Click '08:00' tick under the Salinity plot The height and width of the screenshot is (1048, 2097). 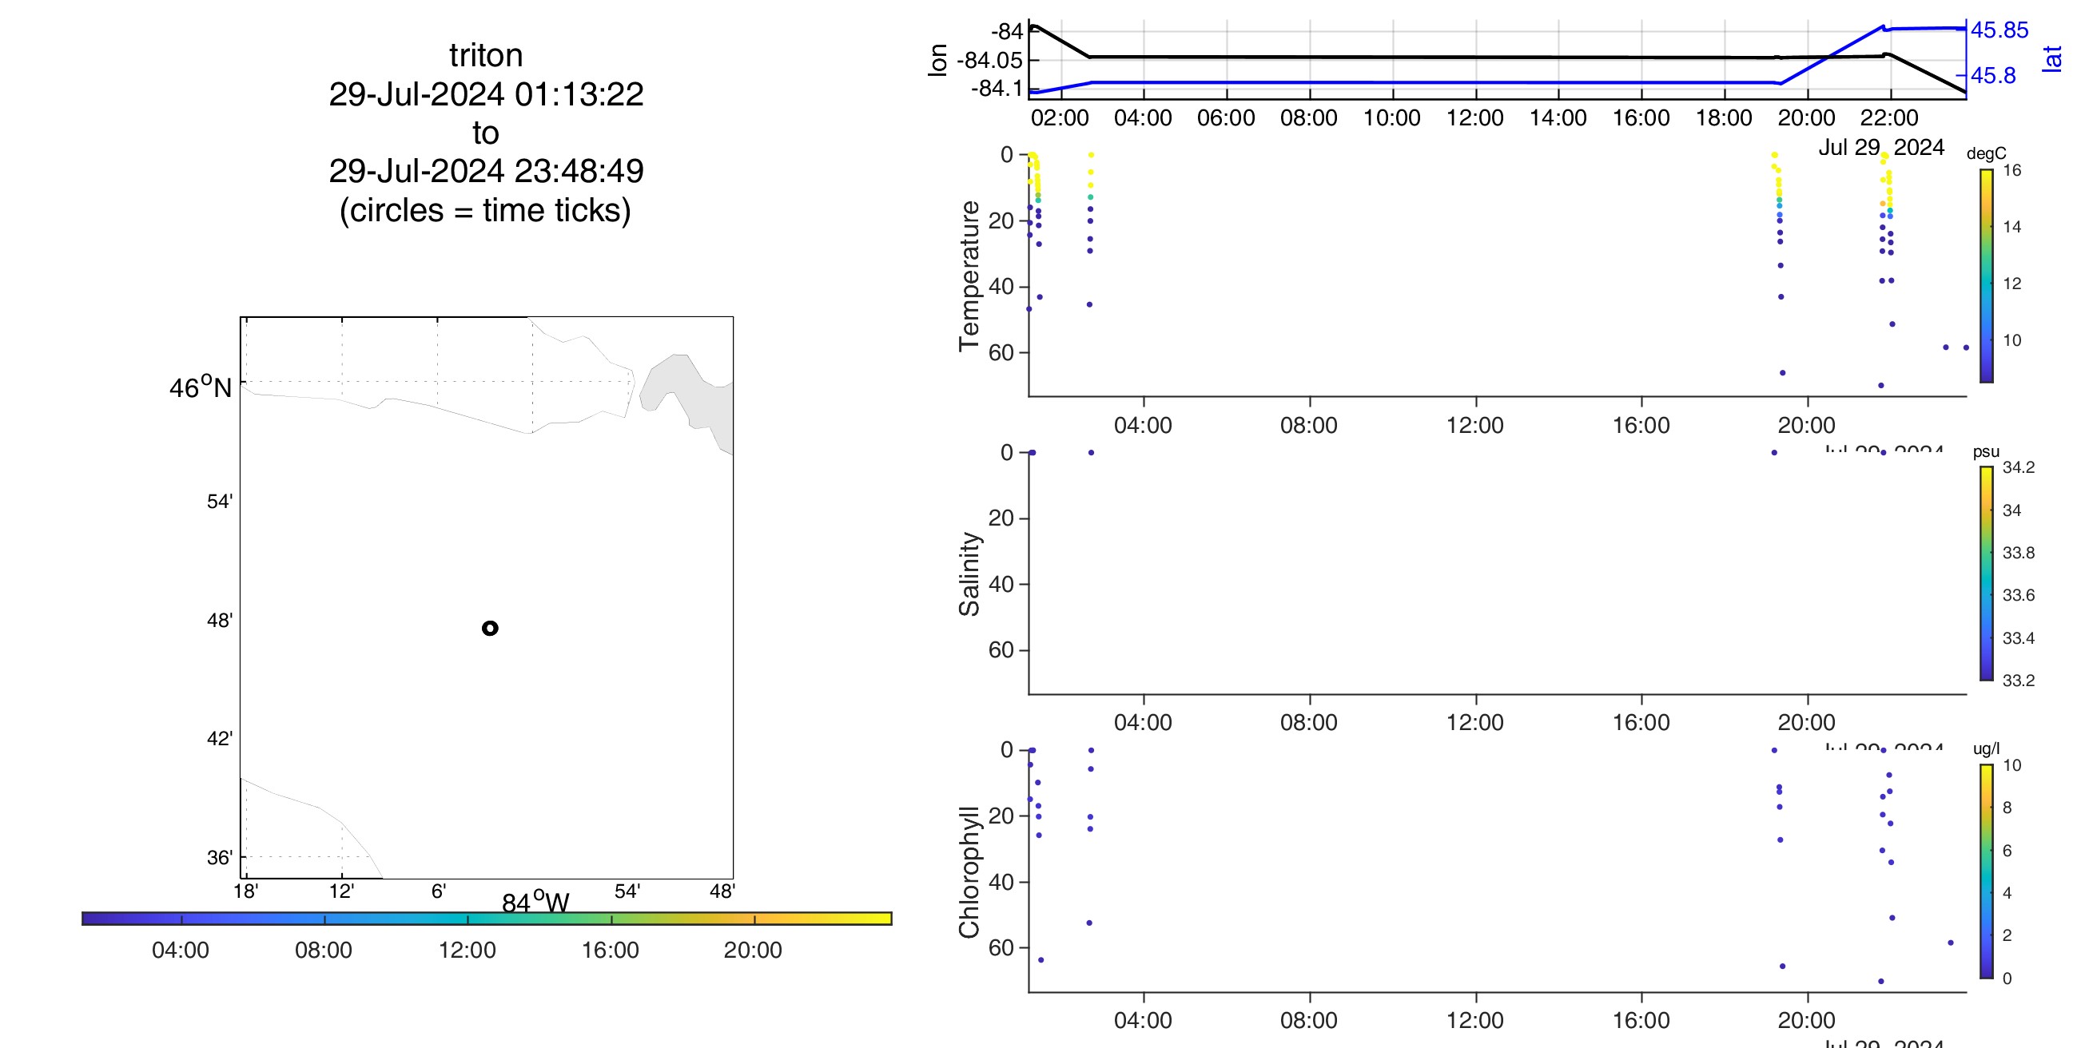tap(1309, 723)
